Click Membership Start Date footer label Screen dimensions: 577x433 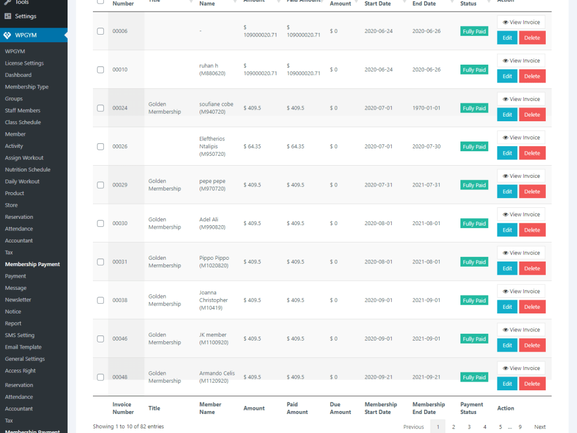381,408
